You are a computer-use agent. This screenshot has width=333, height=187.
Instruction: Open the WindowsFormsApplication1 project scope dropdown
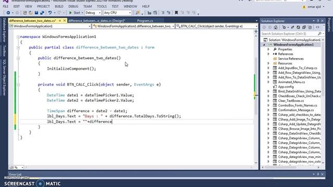[x=50, y=26]
